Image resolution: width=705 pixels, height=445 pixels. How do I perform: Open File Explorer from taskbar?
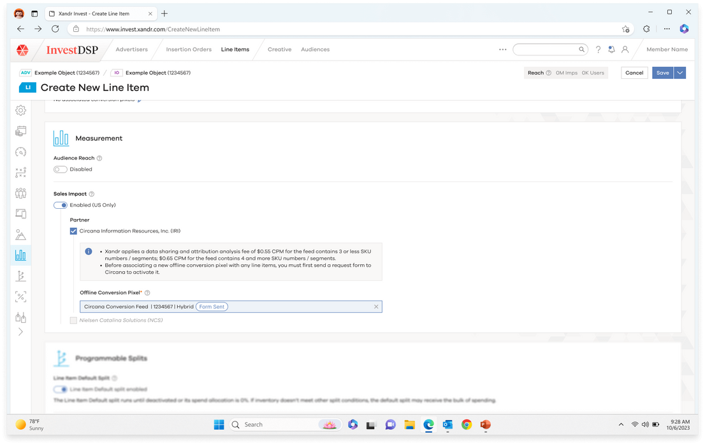(x=409, y=425)
